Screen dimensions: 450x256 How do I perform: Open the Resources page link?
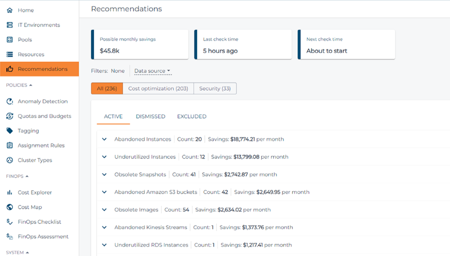tap(31, 54)
